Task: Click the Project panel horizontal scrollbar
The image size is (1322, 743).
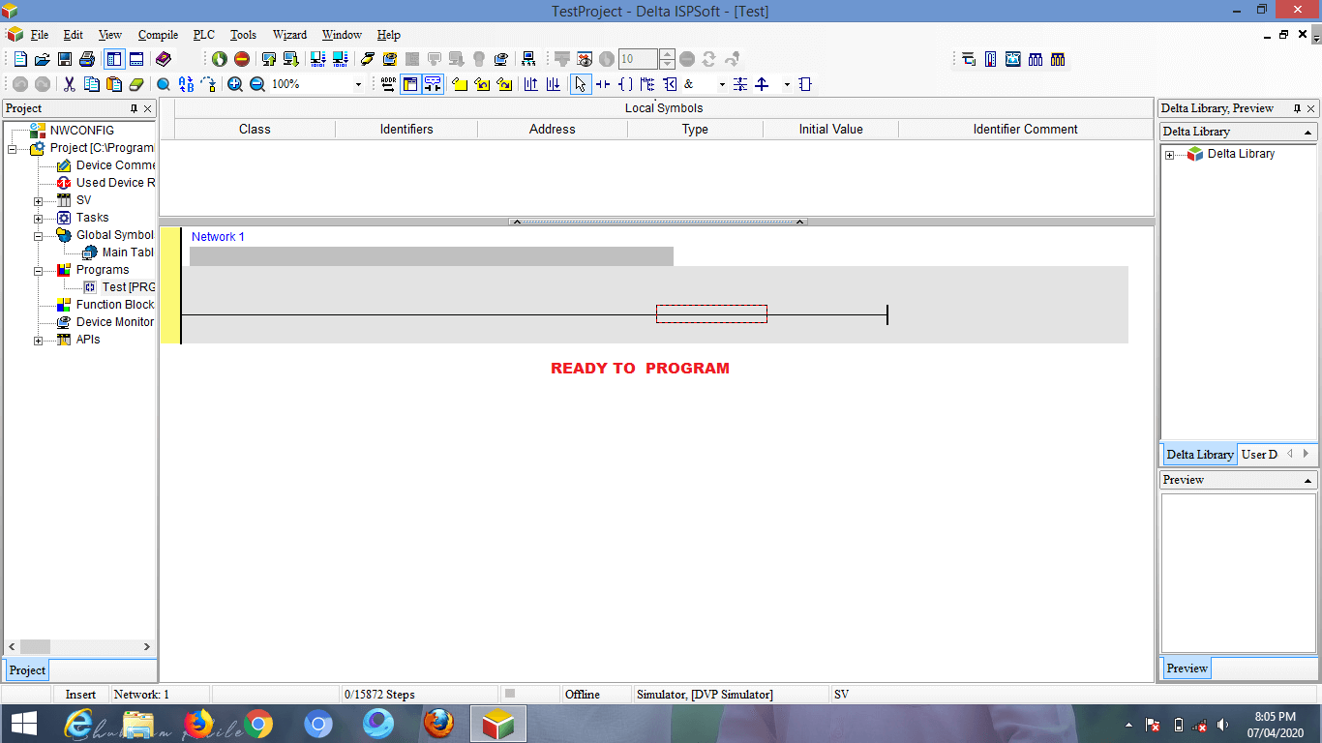Action: point(80,646)
